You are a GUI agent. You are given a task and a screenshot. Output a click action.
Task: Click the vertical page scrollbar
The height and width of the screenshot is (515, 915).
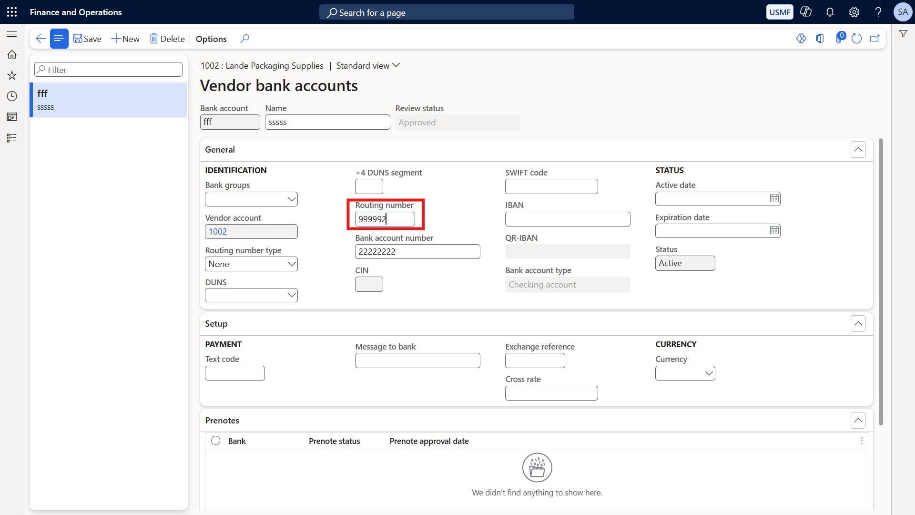[x=881, y=281]
